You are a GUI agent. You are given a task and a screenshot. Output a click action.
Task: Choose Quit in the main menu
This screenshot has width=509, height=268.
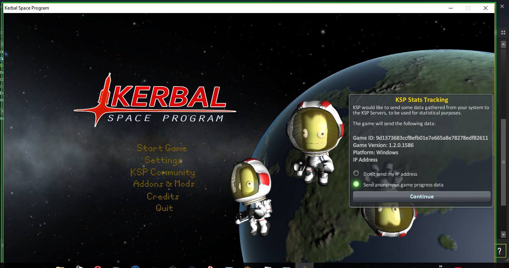coord(164,208)
